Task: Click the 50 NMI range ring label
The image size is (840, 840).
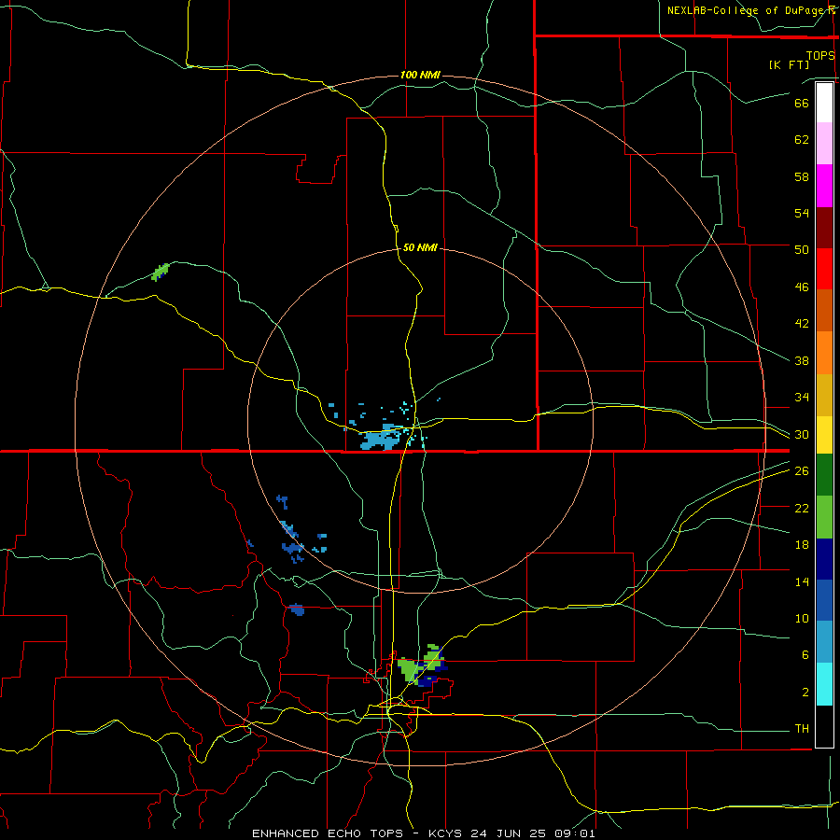Action: coord(420,247)
